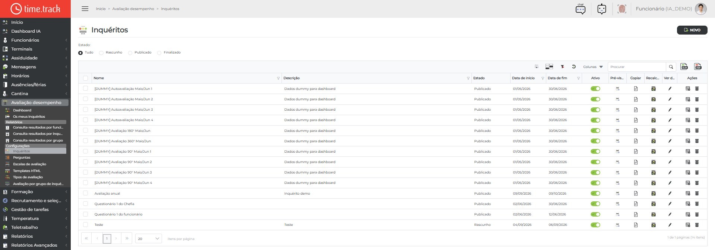
Task: Open Escalas de avaliação in sidebar
Action: coord(29,164)
